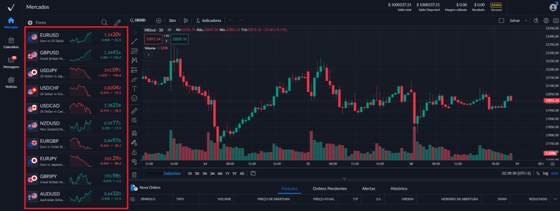
Task: Select the pattern drawing tool
Action: (x=135, y=60)
